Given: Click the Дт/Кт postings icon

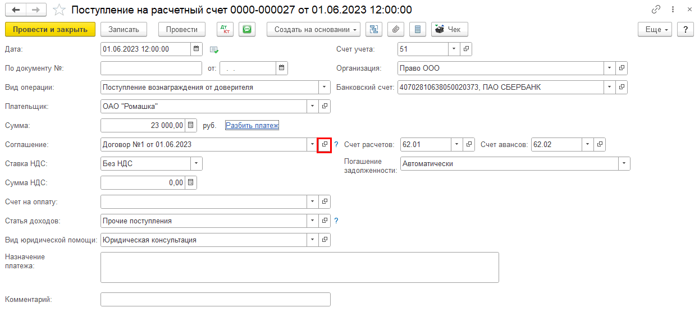Looking at the screenshot, I should coord(225,29).
